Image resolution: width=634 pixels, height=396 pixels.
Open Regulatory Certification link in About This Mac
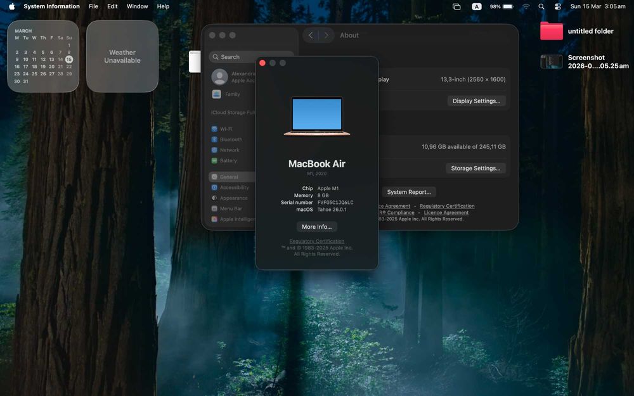[x=316, y=241]
